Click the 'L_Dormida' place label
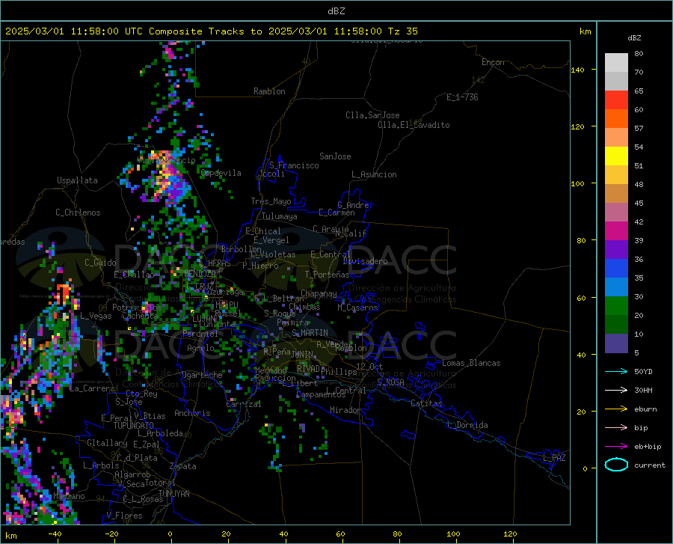This screenshot has width=673, height=544. [x=467, y=425]
